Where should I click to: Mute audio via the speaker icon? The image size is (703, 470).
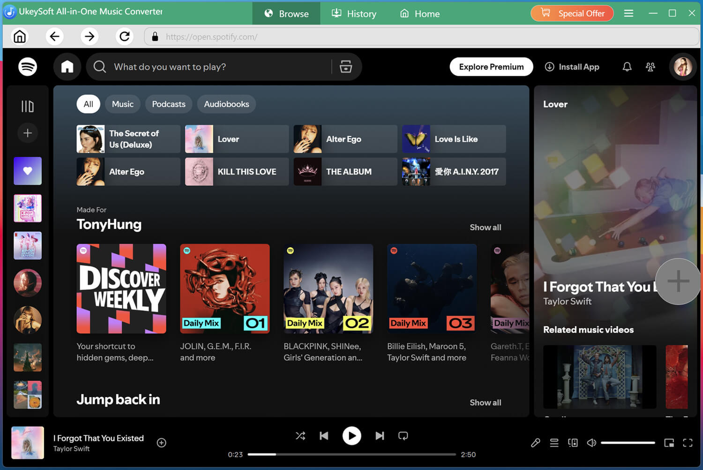click(591, 442)
